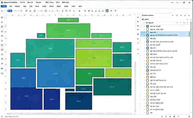
Task: Select the teal cloud-like tool at bottom of left sidebar
Action: [2, 68]
